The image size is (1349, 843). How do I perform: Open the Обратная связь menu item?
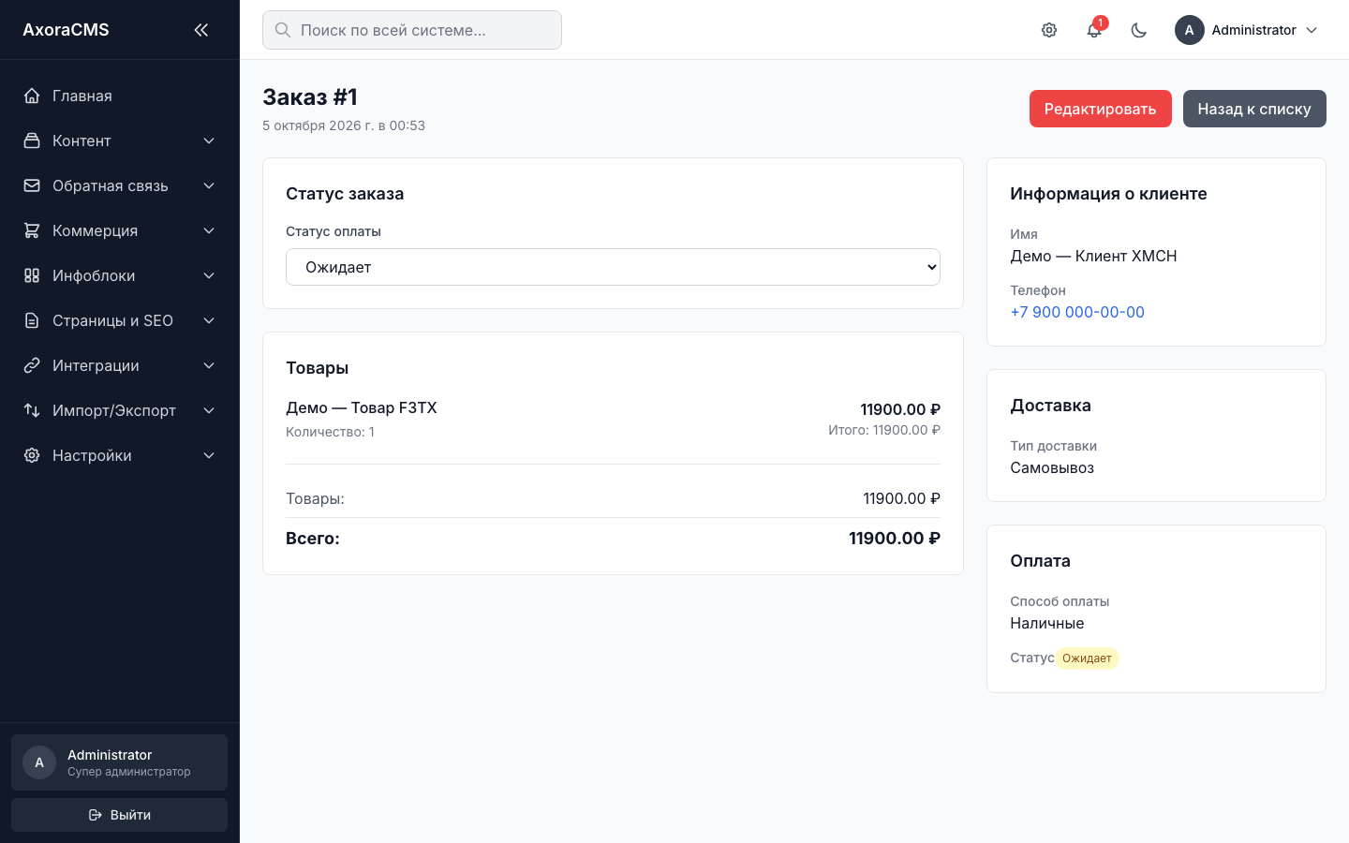coord(120,185)
